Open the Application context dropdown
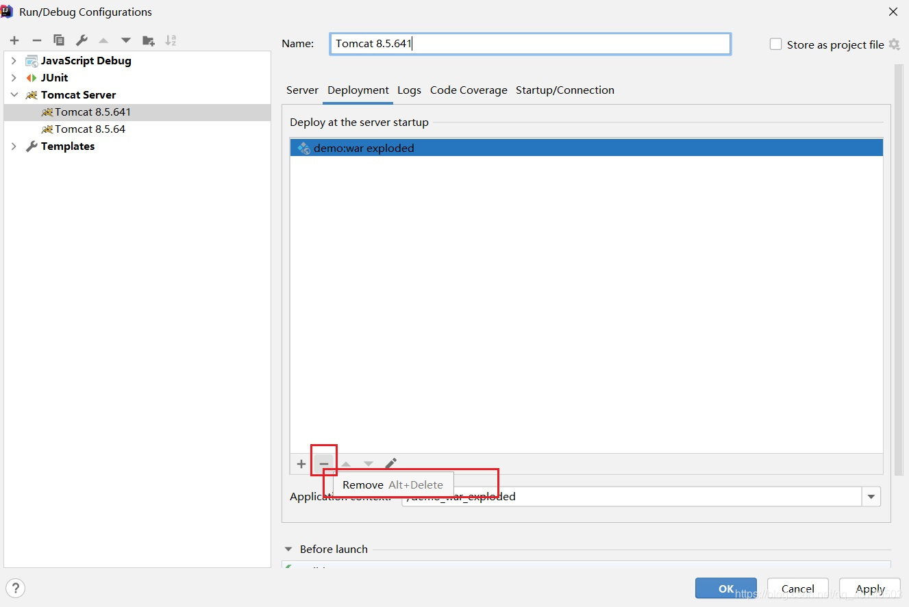 click(x=871, y=497)
